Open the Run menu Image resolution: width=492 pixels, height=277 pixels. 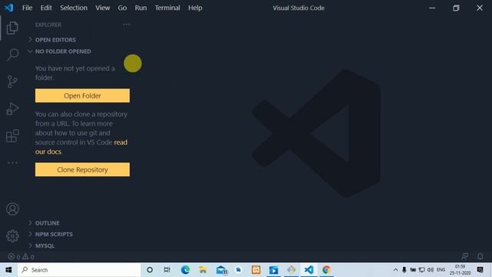point(141,8)
